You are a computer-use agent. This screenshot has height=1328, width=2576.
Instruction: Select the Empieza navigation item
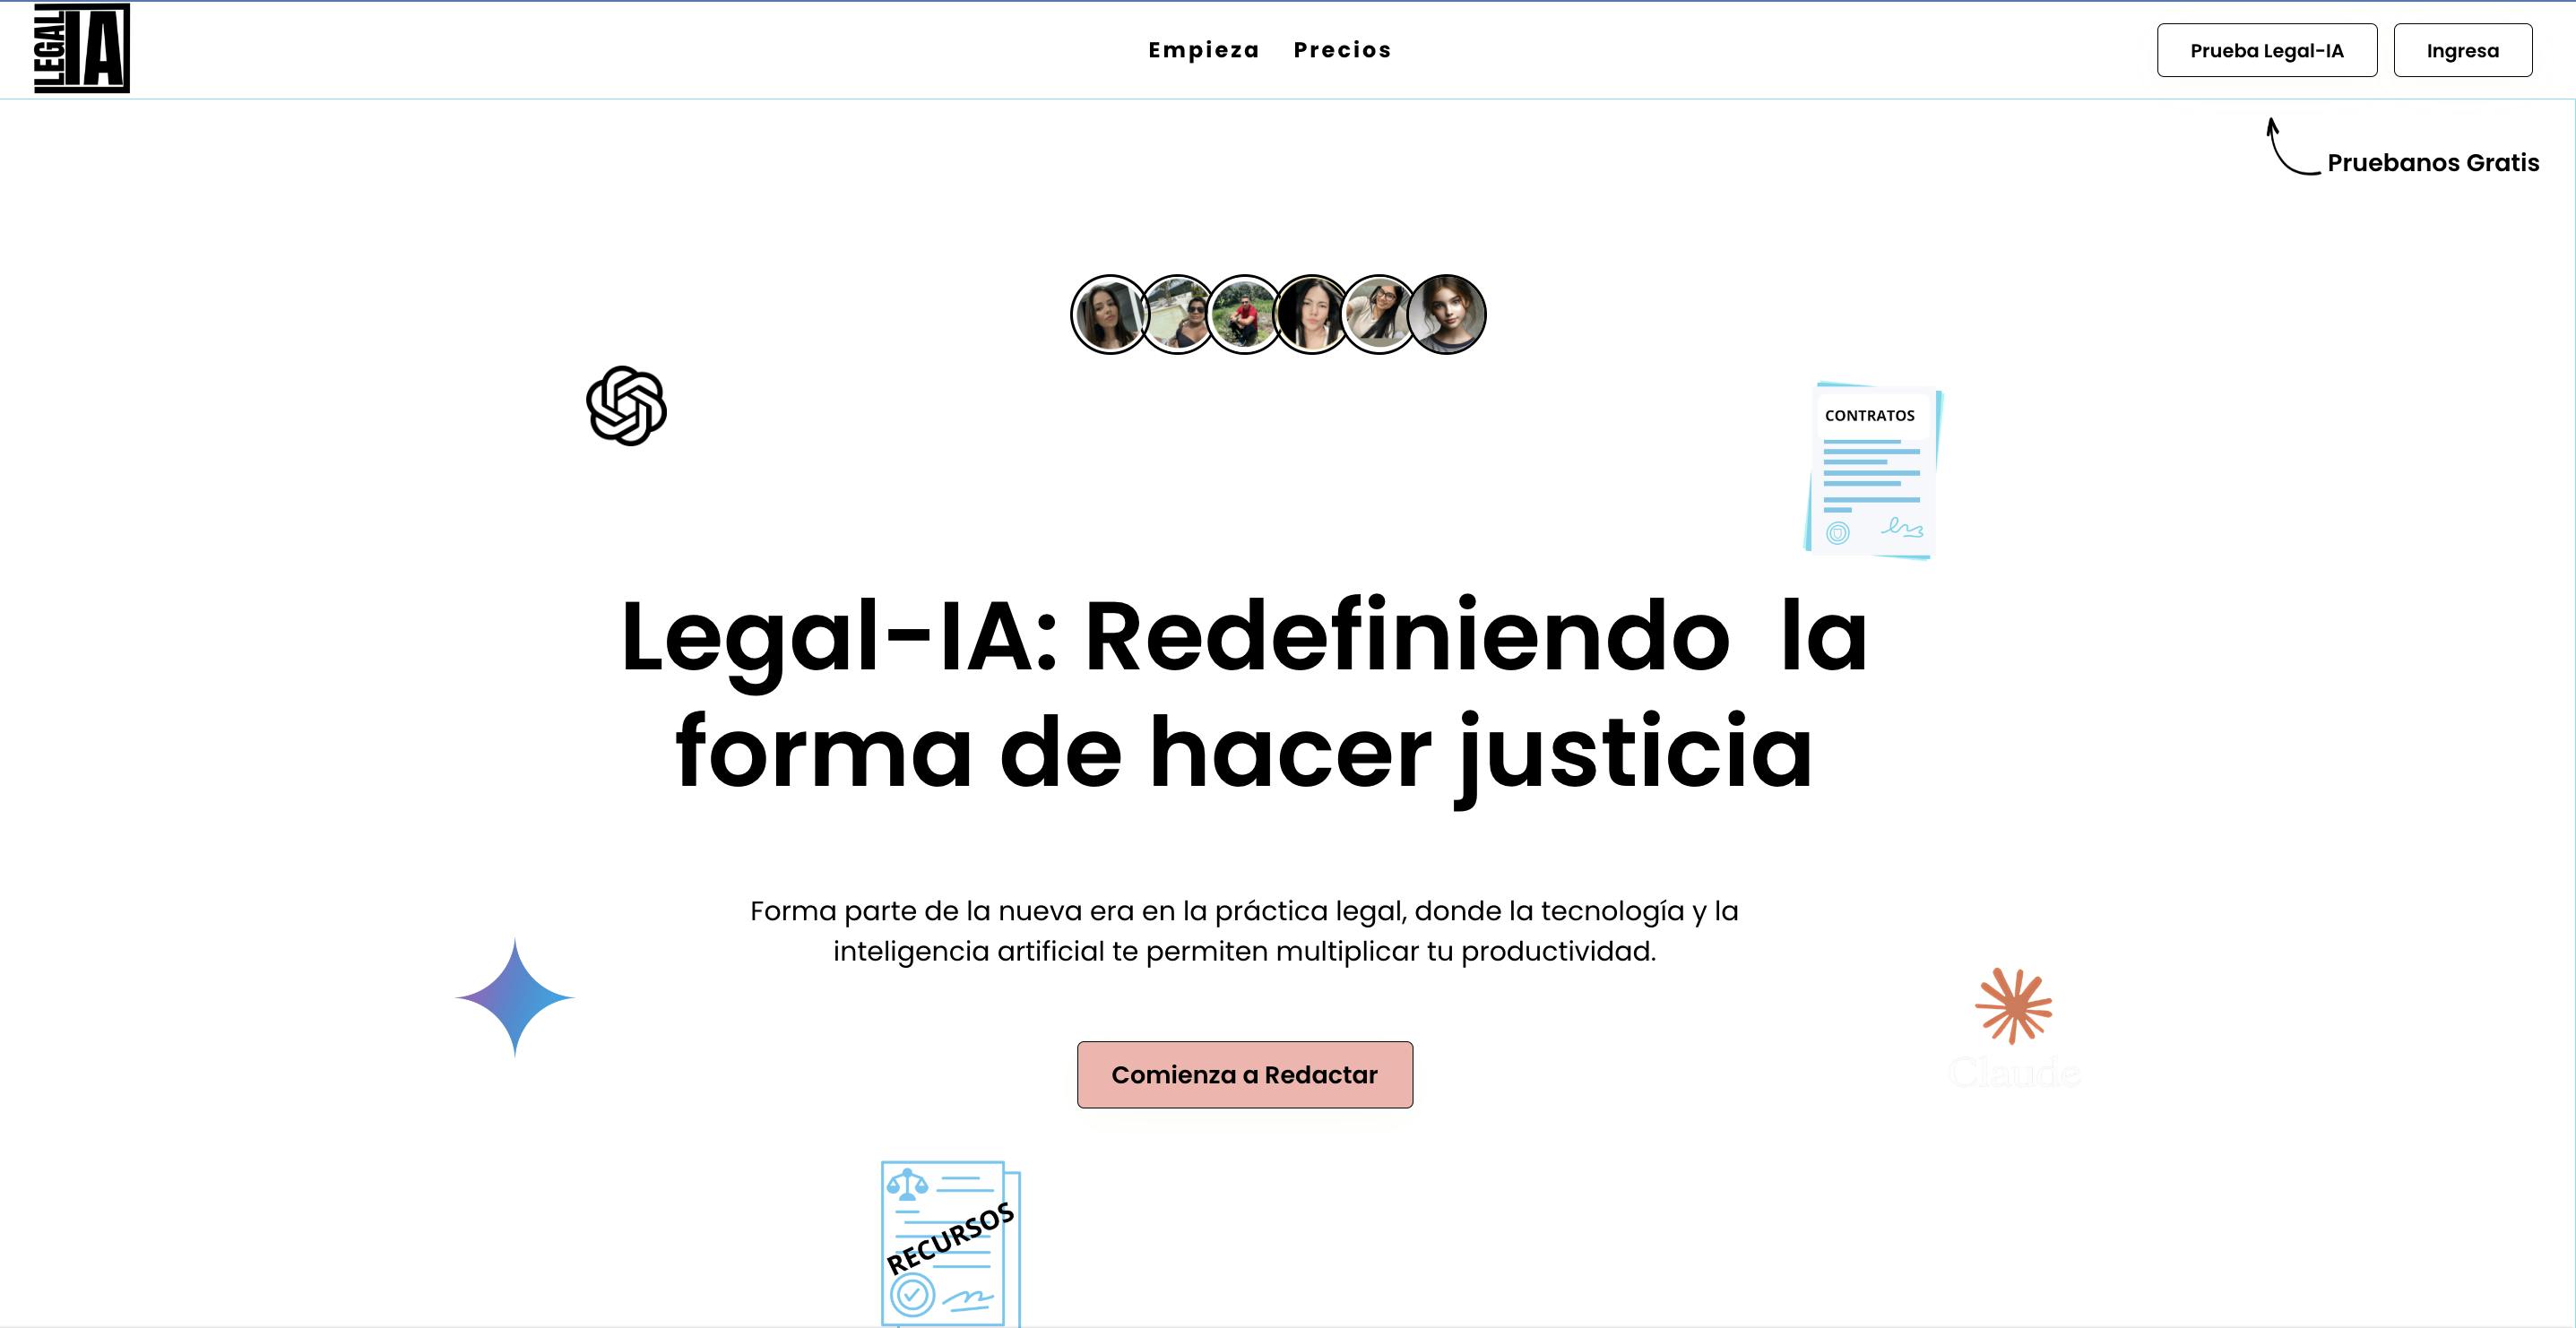tap(1204, 49)
